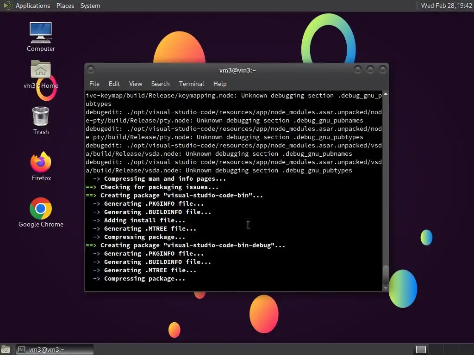474x355 pixels.
Task: Open the terminal Search menu
Action: [160, 84]
